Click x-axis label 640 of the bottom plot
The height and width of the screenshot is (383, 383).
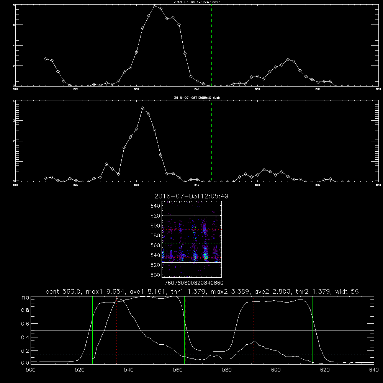374,370
